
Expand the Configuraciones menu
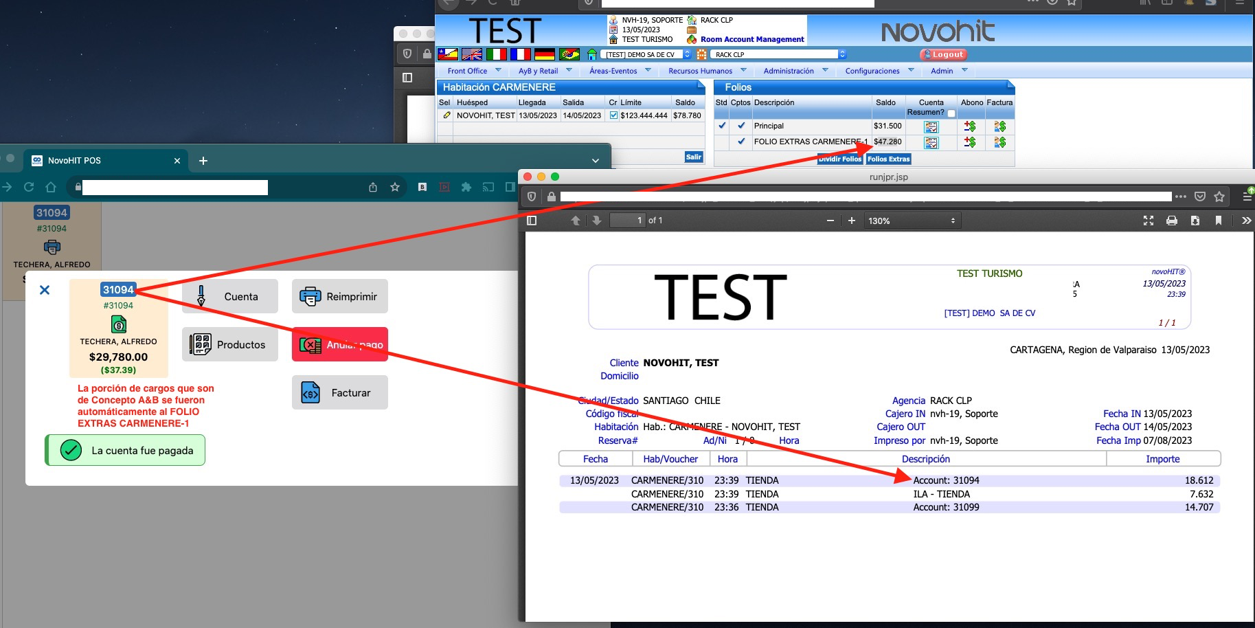(880, 71)
